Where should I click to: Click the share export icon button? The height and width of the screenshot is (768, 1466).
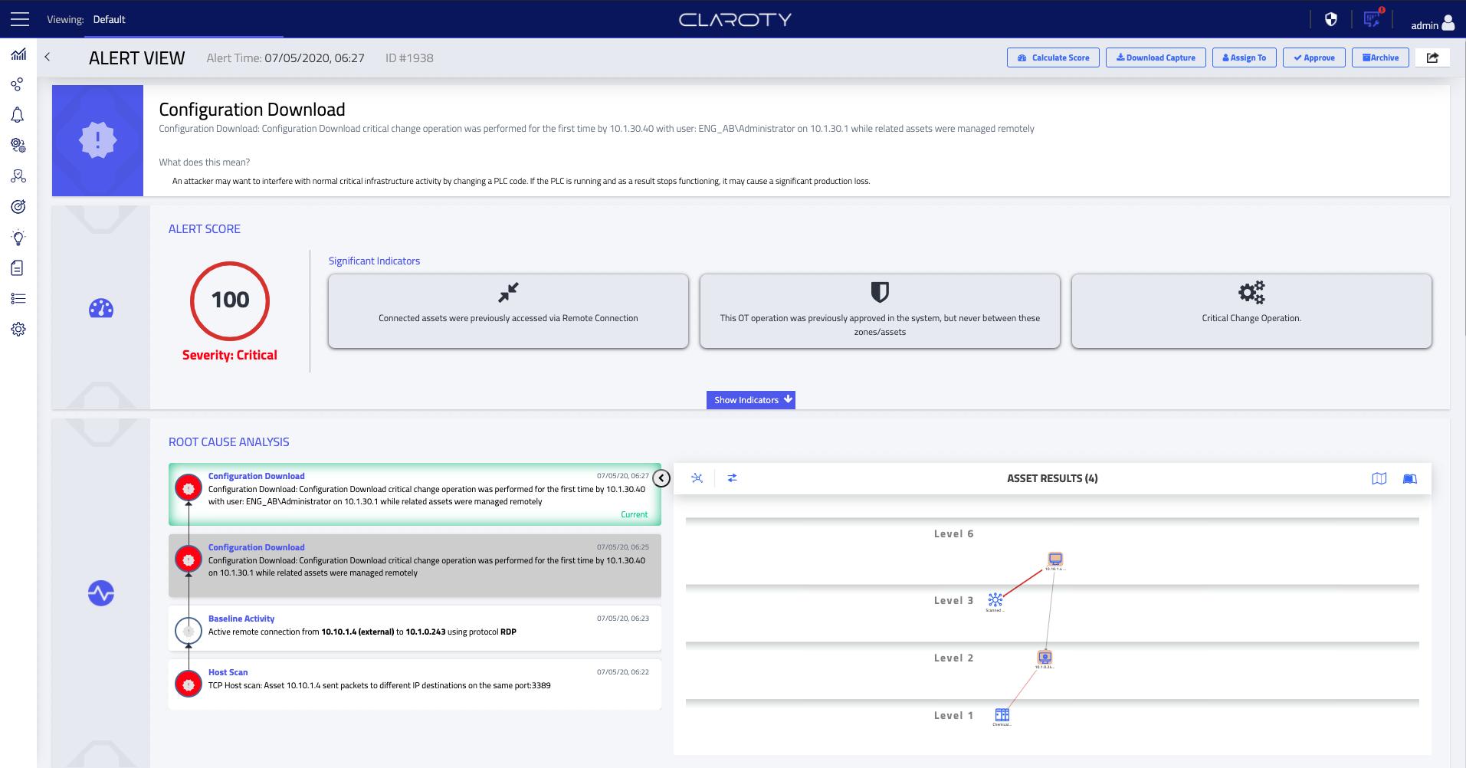[x=1432, y=57]
